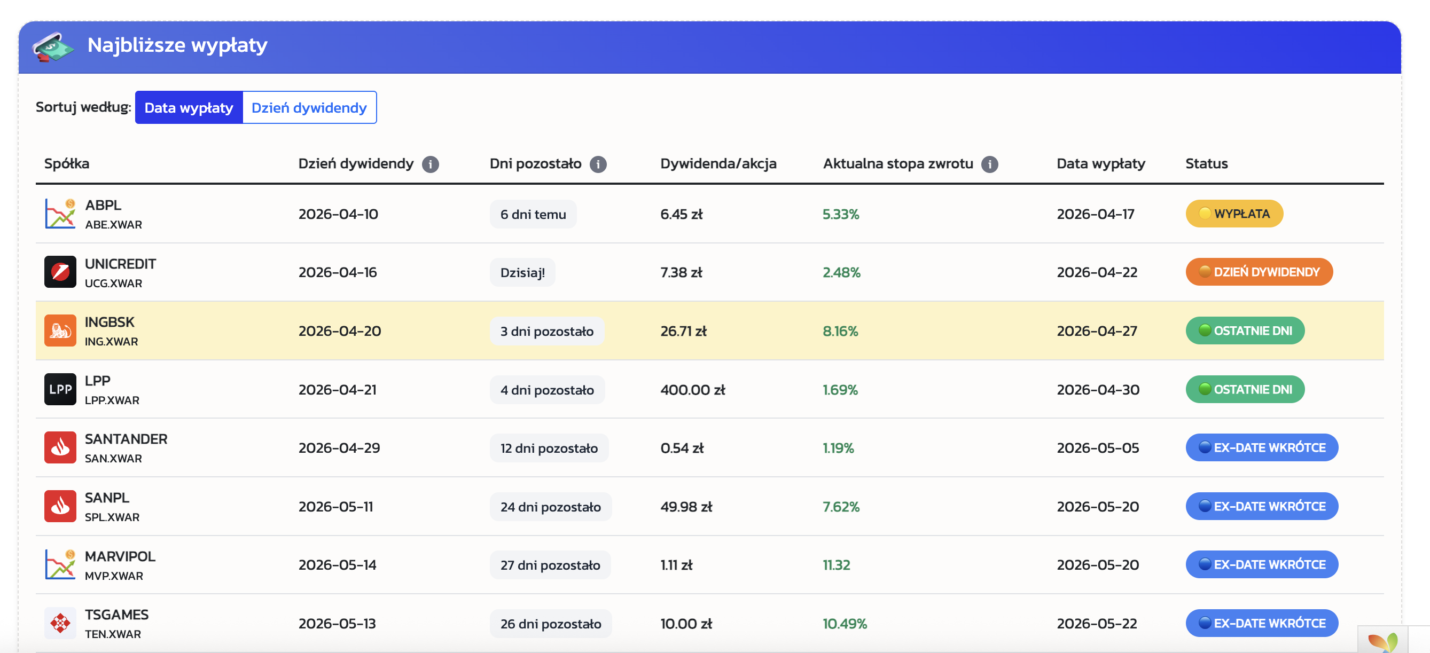
Task: Click the WYPŁATA status badge
Action: (1233, 214)
